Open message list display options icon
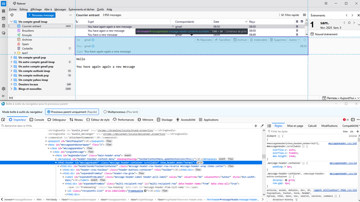360x202 pixels. coord(305,15)
